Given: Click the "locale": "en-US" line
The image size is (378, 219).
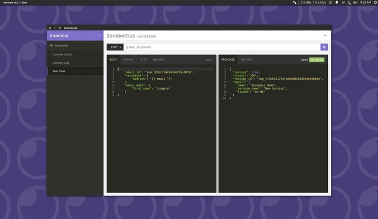Looking at the screenshot, I should click(250, 92).
